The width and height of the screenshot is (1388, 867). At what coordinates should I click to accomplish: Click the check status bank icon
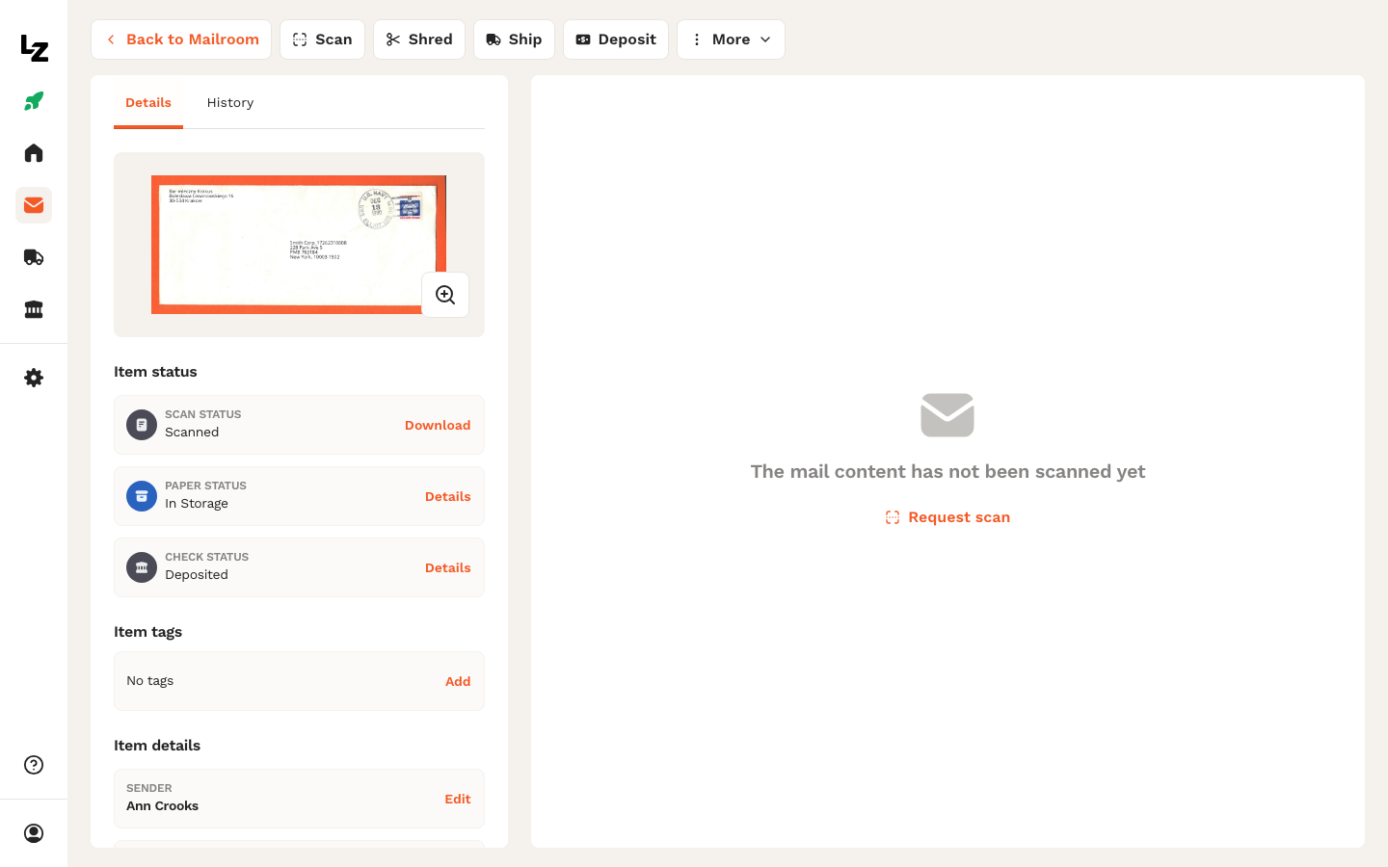coord(142,567)
